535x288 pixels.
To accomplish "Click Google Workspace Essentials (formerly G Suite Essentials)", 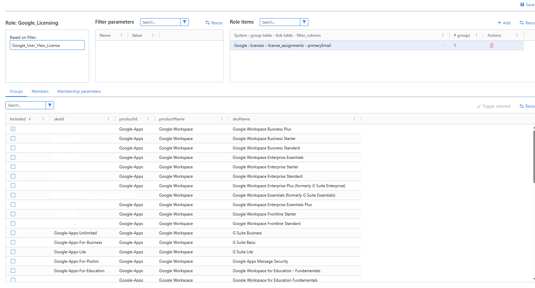I will [284, 195].
